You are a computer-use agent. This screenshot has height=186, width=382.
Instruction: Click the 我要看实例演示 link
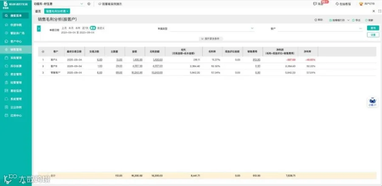(110, 4)
